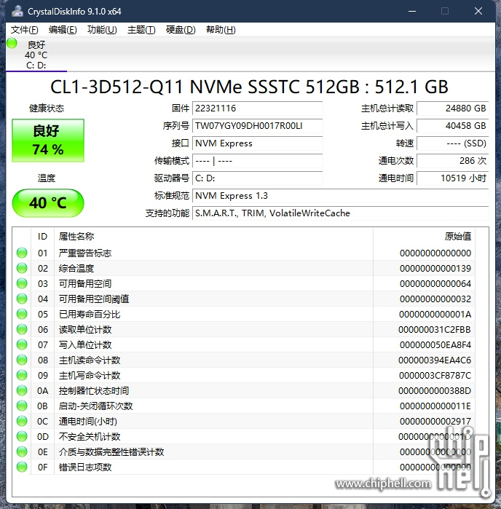Click the status dot for 主机读命令计数

click(22, 360)
